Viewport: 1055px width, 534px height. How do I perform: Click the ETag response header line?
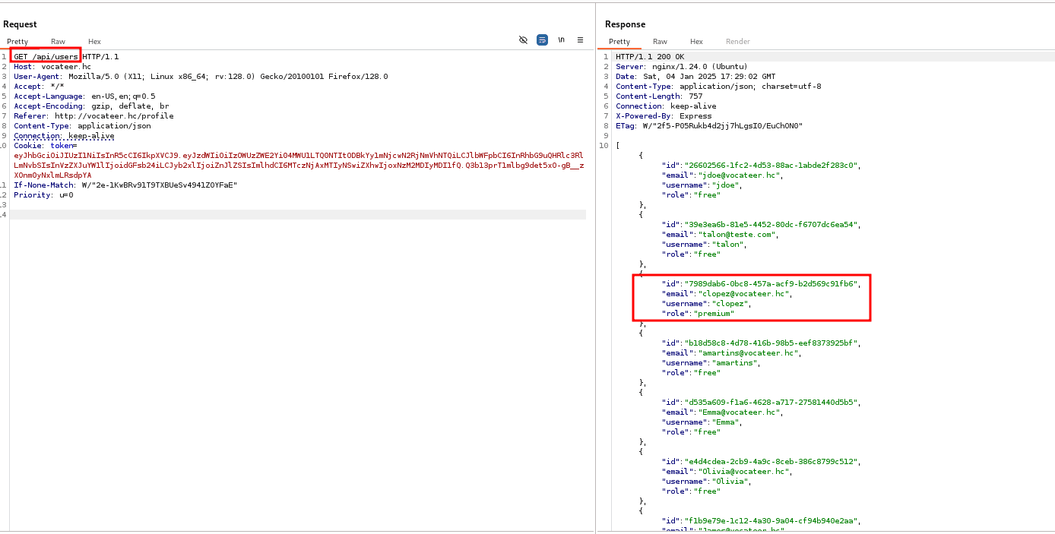pos(709,126)
